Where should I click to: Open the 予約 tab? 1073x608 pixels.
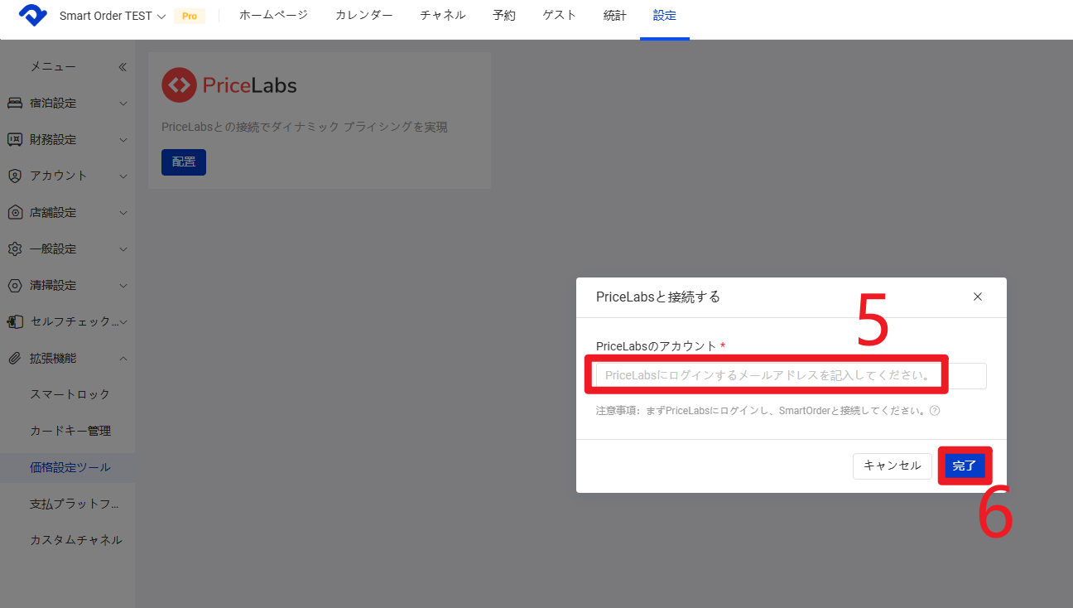[504, 16]
